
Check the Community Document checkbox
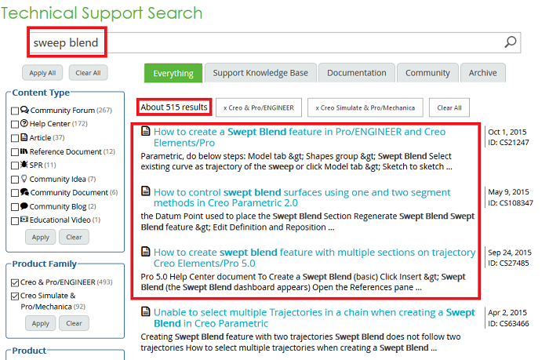click(x=15, y=193)
